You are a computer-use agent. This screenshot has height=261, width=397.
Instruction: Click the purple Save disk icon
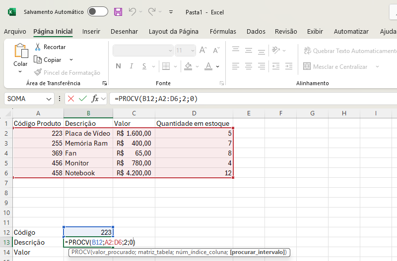click(118, 12)
